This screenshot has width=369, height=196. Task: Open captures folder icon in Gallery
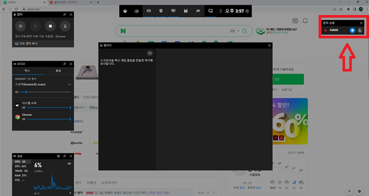pyautogui.click(x=150, y=53)
